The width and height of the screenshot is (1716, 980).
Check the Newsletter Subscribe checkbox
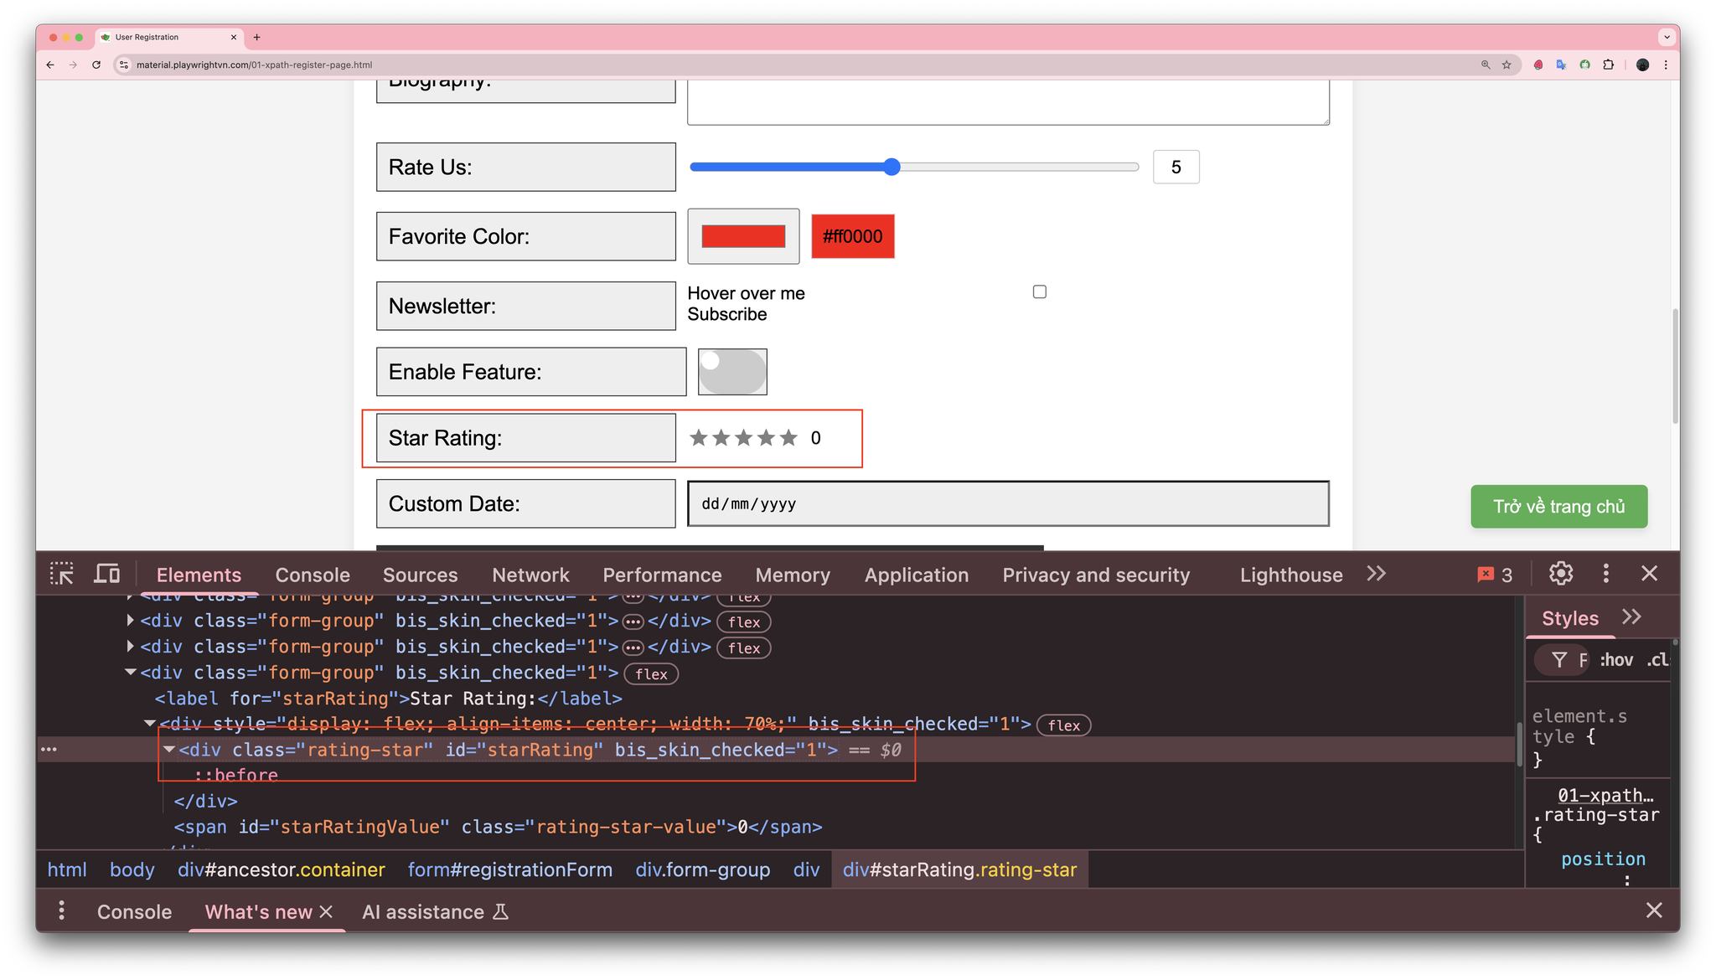point(1039,291)
